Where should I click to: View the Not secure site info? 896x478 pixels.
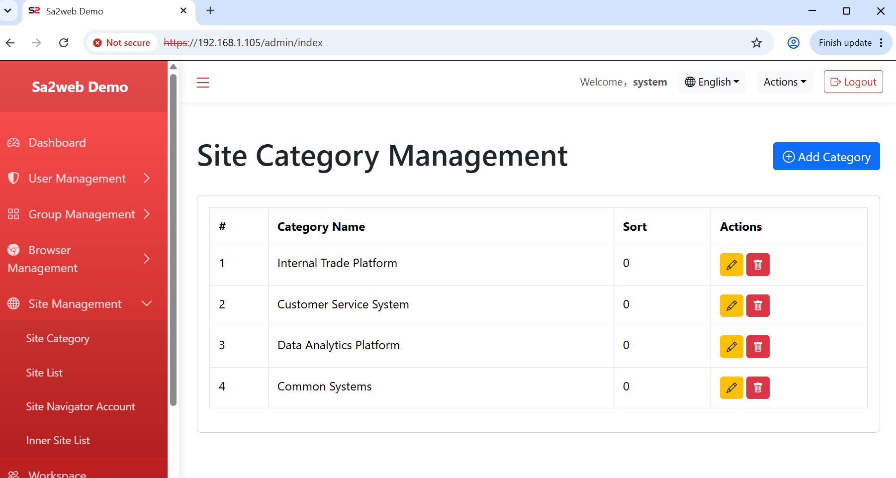click(122, 43)
